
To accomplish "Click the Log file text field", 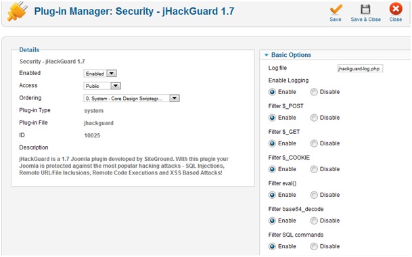I will pos(360,68).
